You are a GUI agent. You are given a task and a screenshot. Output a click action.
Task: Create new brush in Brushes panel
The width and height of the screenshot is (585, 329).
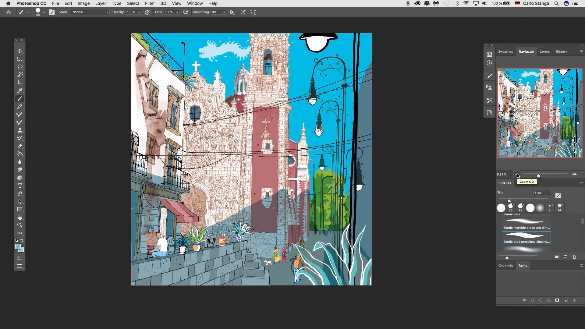coord(565,257)
